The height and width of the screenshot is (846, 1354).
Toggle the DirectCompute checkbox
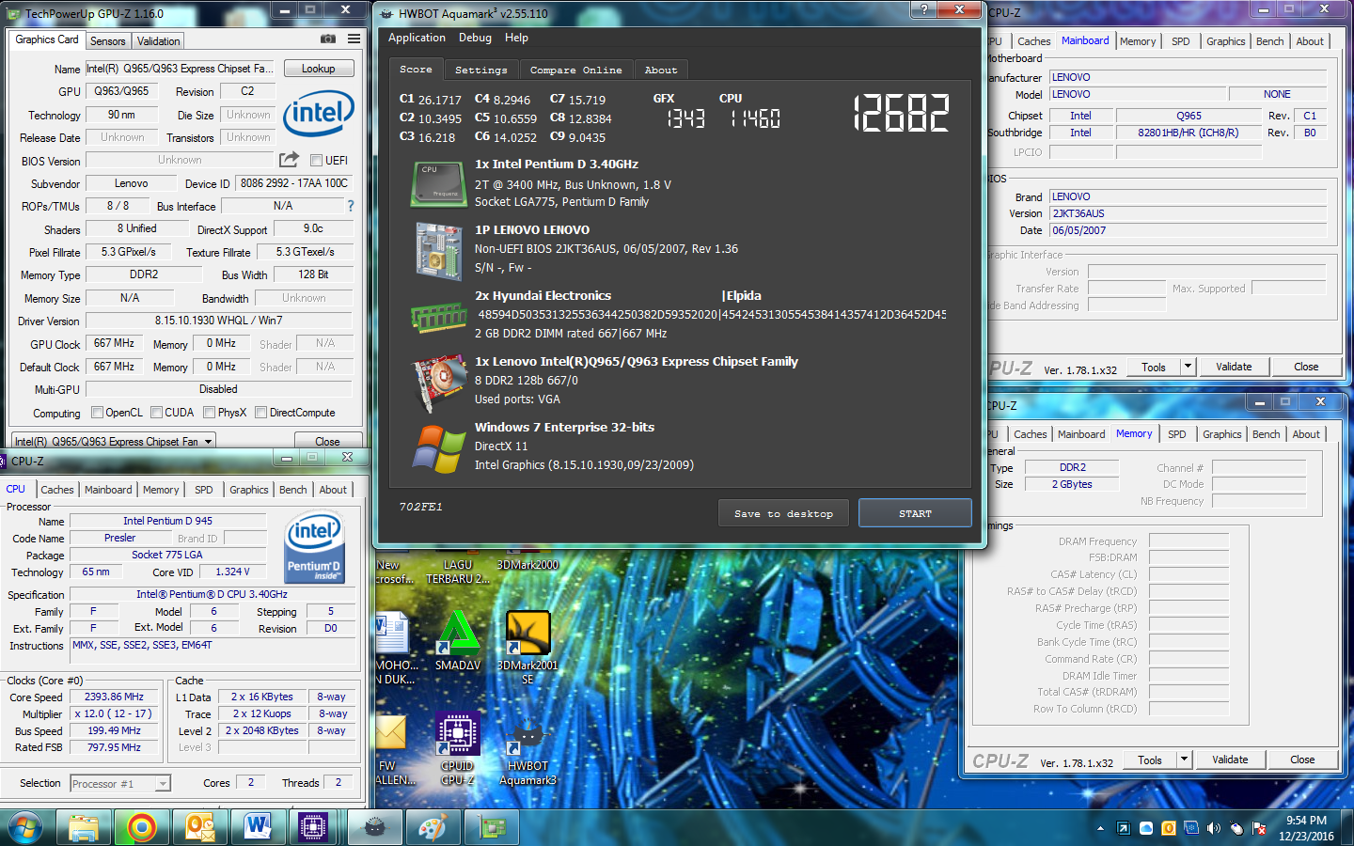[260, 412]
